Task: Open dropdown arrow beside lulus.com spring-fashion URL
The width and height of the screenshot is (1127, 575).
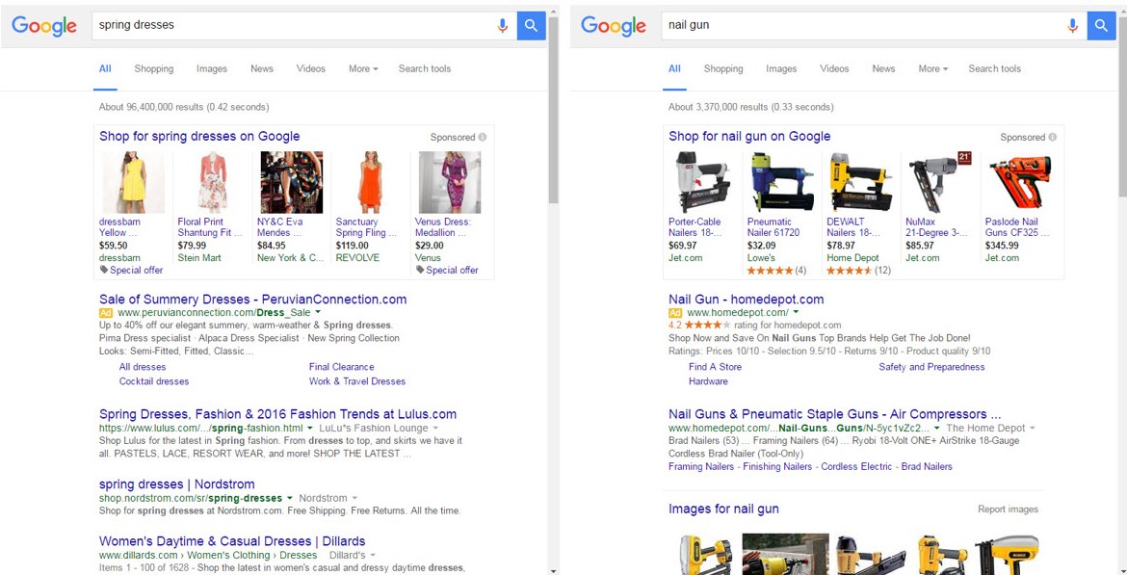Action: point(309,428)
